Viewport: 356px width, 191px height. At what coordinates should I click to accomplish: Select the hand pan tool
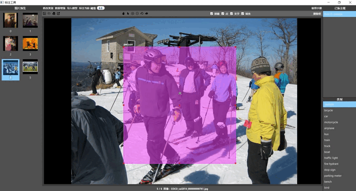tap(123, 14)
